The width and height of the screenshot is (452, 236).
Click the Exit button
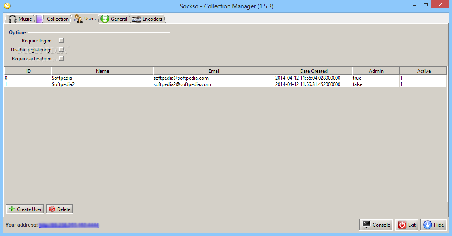[x=407, y=225]
